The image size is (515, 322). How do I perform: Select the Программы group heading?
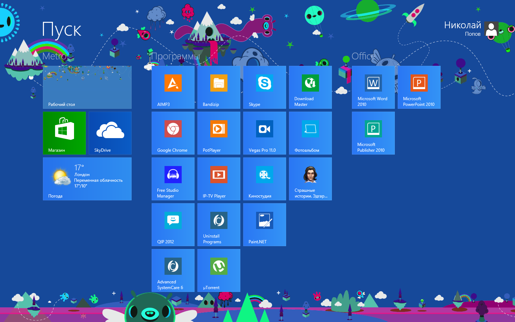pyautogui.click(x=175, y=57)
